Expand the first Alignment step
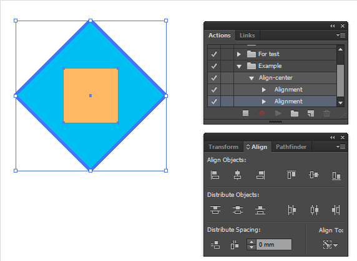This screenshot has width=357, height=261. point(264,90)
